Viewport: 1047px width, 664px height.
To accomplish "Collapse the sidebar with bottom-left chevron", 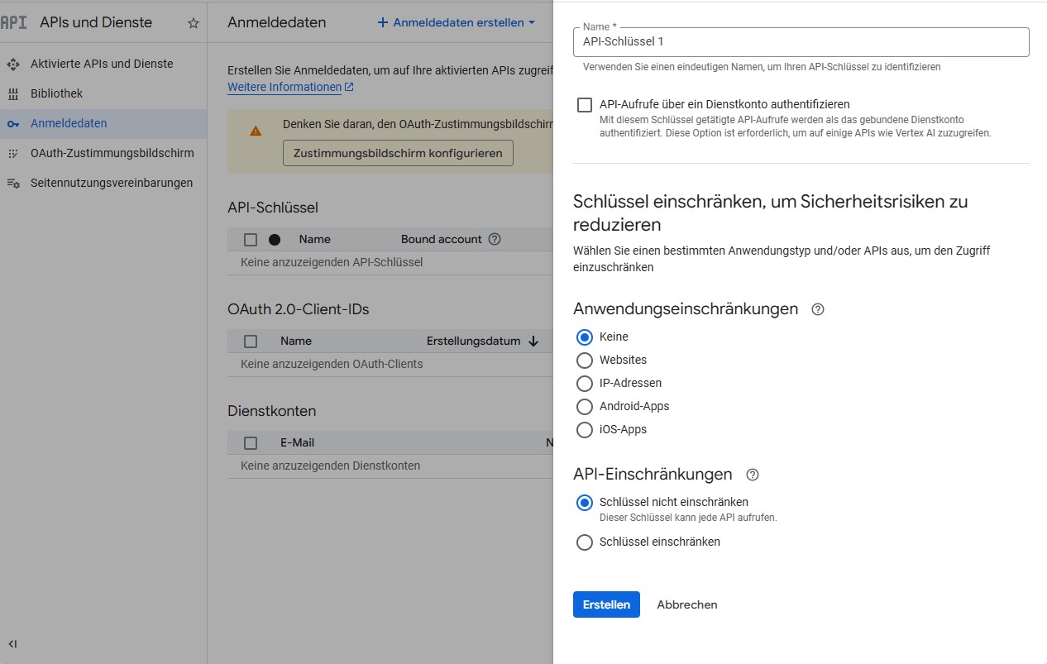I will [x=12, y=644].
